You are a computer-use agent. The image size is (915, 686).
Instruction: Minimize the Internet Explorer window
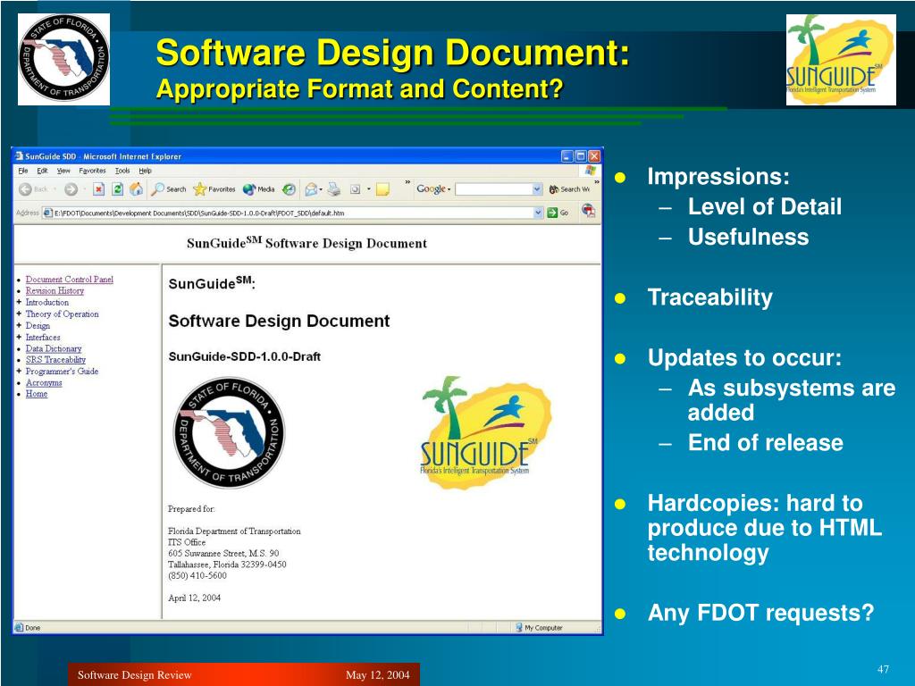coord(567,156)
